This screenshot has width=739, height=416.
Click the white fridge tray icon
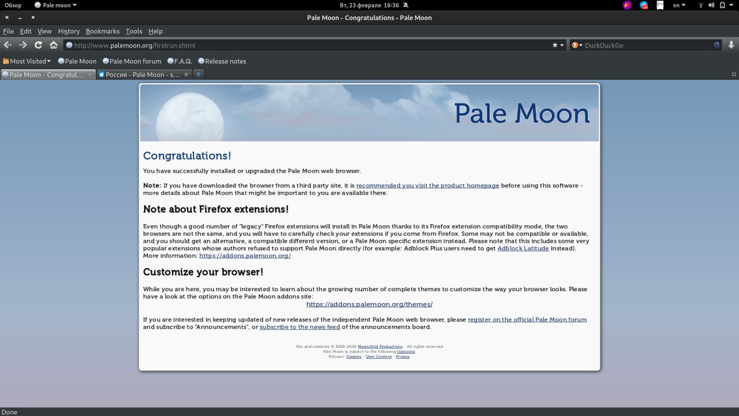(660, 5)
